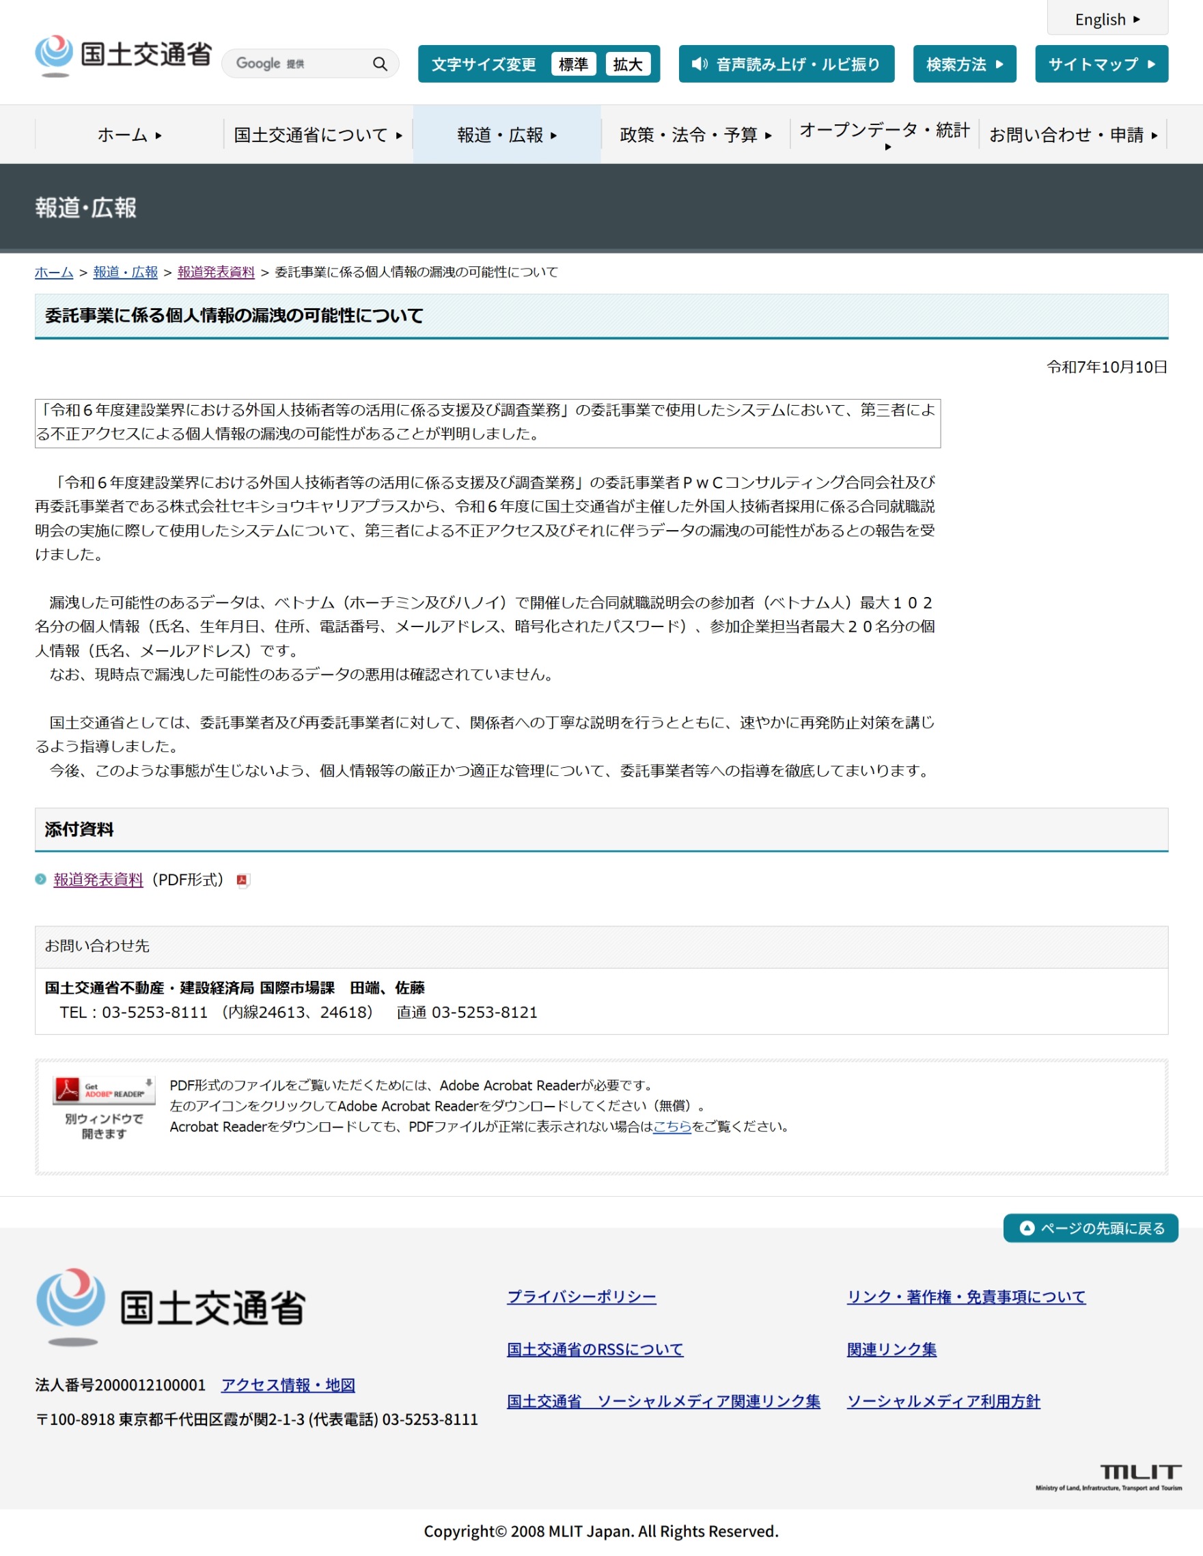1203x1556 pixels.
Task: Open the プライバシーポリシー link
Action: pyautogui.click(x=581, y=1296)
